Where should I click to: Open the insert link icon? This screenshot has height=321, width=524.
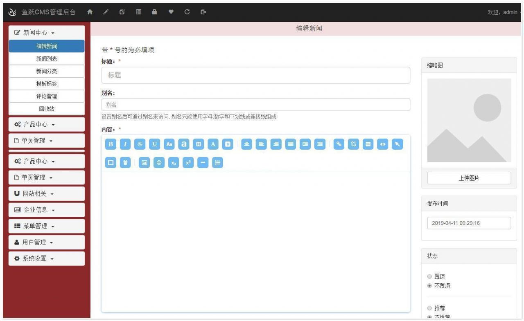pyautogui.click(x=339, y=144)
